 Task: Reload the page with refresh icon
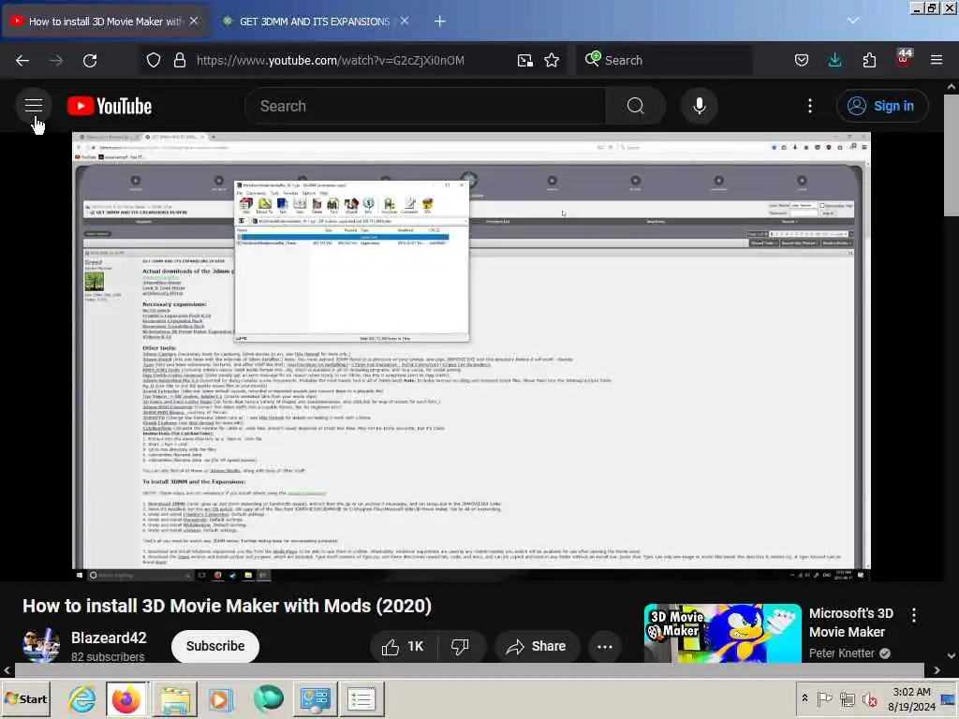(x=90, y=61)
